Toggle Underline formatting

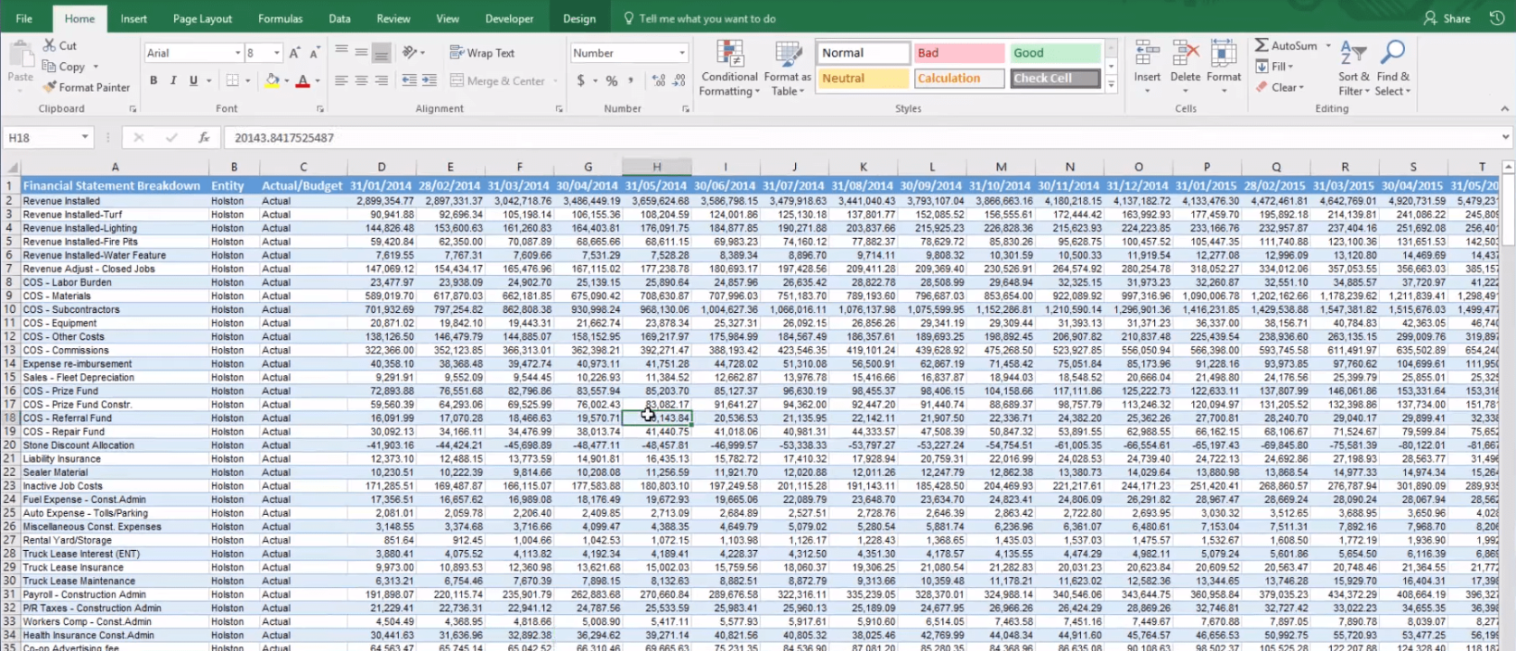pos(193,80)
